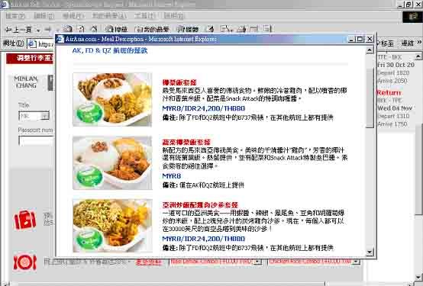Open the 編輯(E) Edit menu
423x286 pixels.
tap(44, 16)
